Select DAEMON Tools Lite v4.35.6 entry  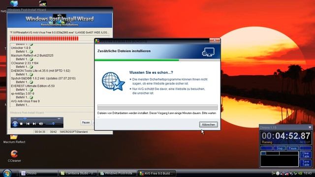[40, 71]
